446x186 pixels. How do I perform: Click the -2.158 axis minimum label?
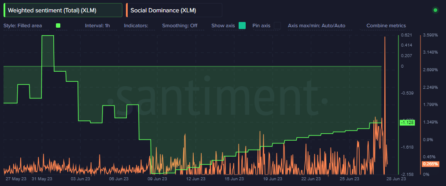406,174
